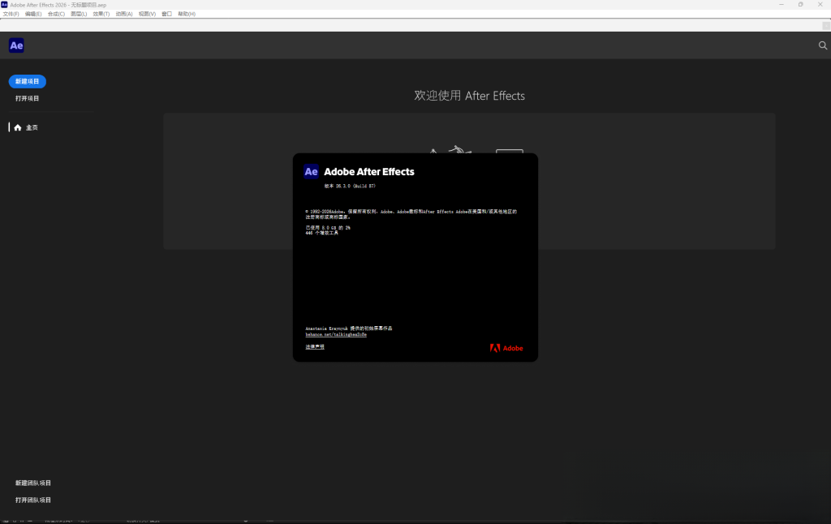The height and width of the screenshot is (524, 831).
Task: Click the Anastasia Kraynyuk credit line
Action: coord(349,329)
